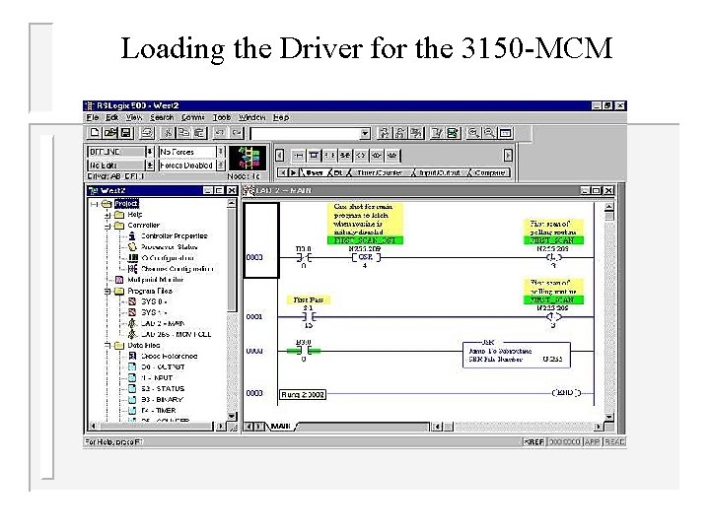Select the Output Unlatch coil instruction
Viewport: 710px width, 532px height.
(392, 156)
